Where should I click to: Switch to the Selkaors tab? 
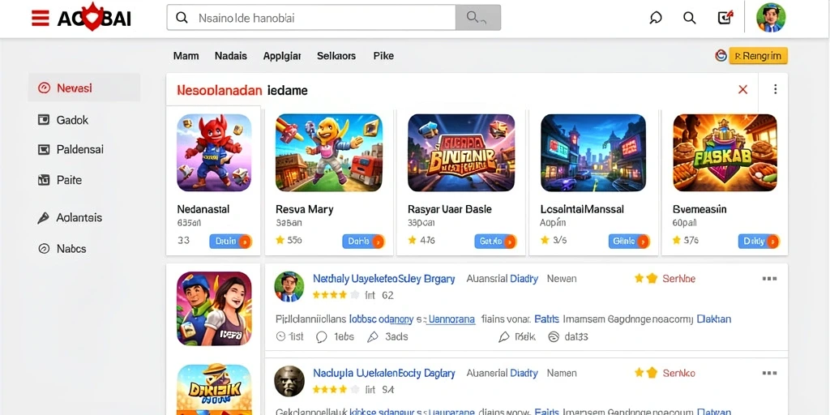pos(336,56)
